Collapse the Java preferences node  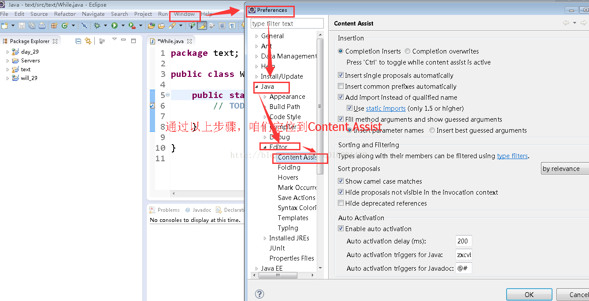pos(257,87)
